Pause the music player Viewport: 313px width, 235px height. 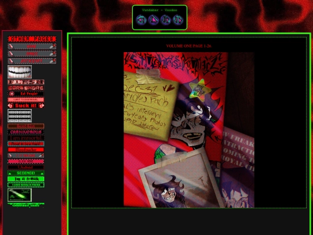166,20
